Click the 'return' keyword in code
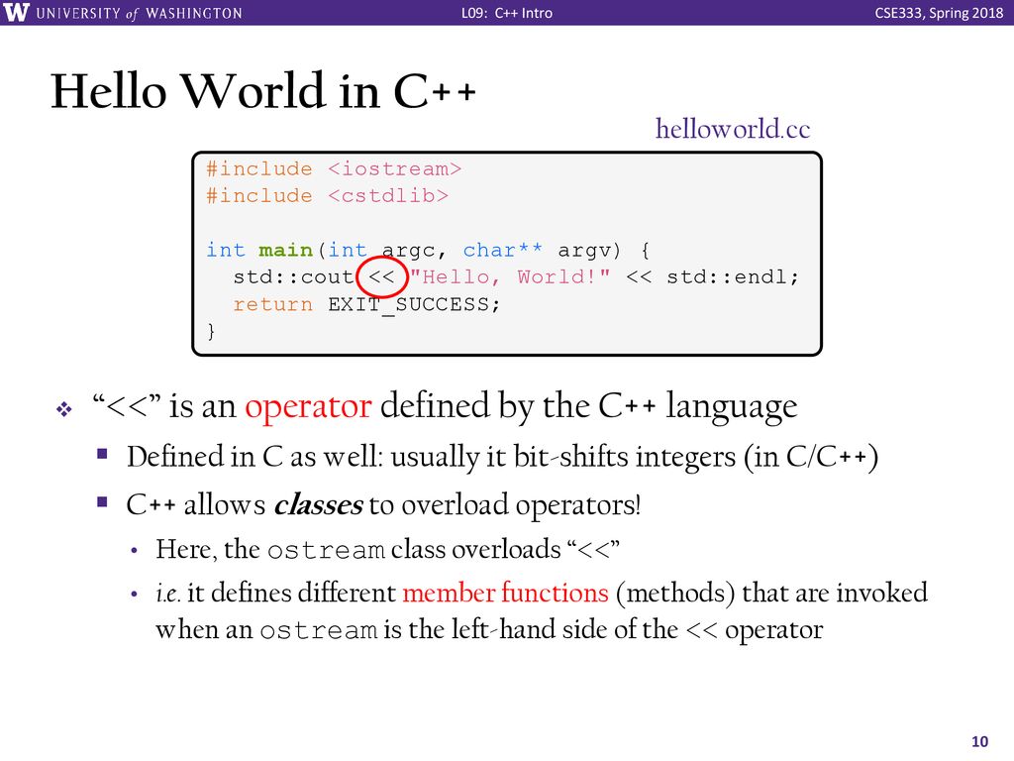This screenshot has height=761, width=1014. [x=272, y=305]
